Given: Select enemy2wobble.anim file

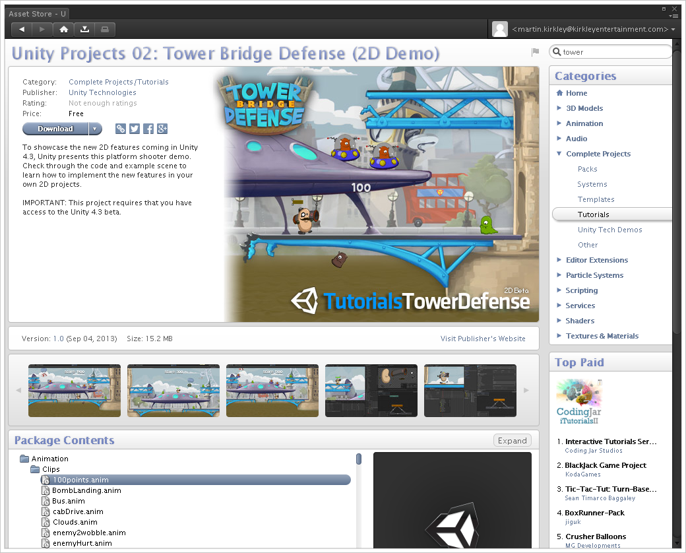Looking at the screenshot, I should pyautogui.click(x=89, y=533).
